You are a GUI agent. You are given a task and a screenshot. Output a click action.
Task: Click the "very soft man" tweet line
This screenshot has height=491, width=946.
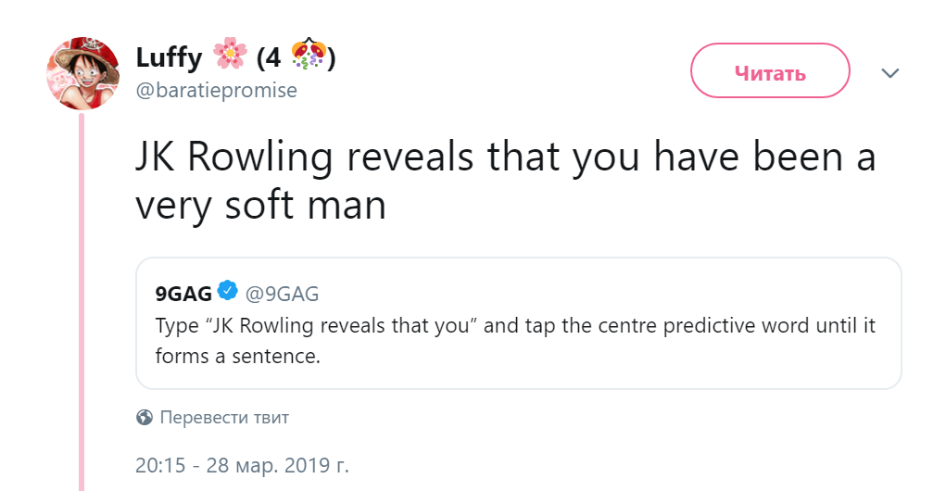point(260,205)
